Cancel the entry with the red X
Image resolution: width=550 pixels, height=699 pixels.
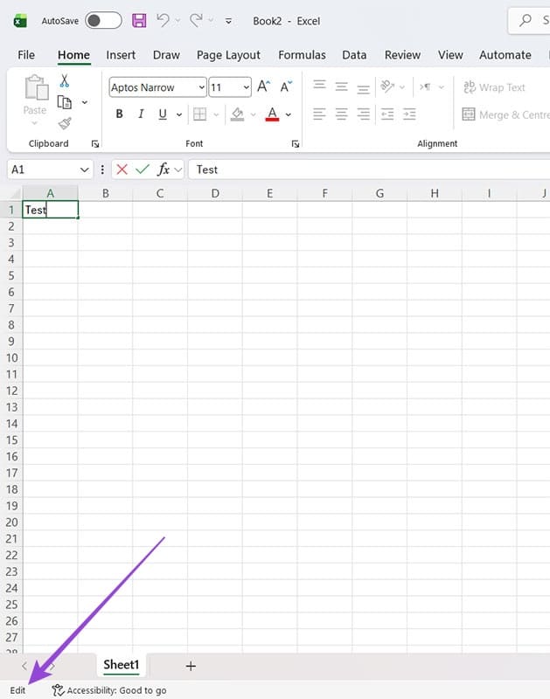pos(122,170)
